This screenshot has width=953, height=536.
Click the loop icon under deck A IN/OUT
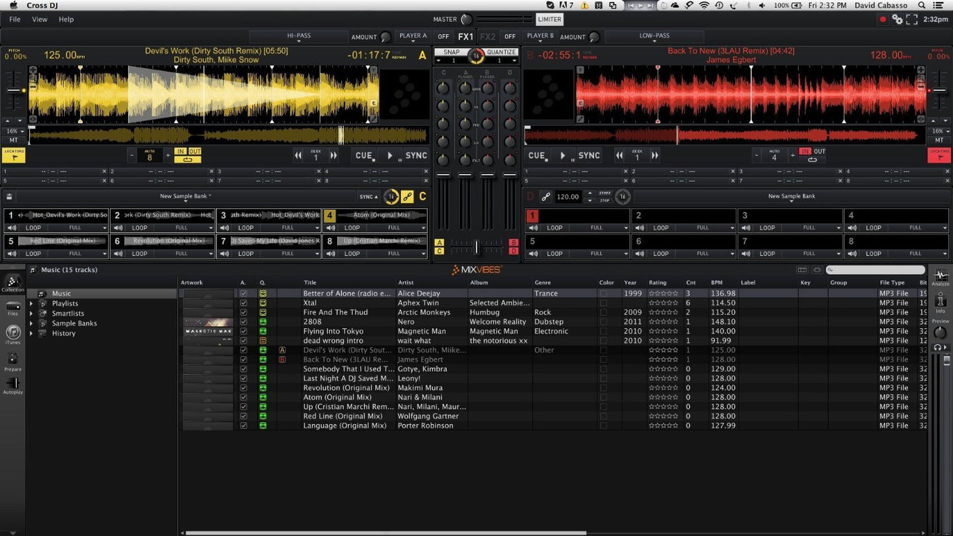pyautogui.click(x=188, y=159)
